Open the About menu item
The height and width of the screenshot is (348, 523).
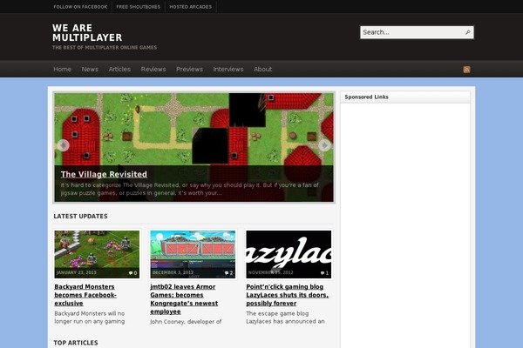(x=263, y=70)
